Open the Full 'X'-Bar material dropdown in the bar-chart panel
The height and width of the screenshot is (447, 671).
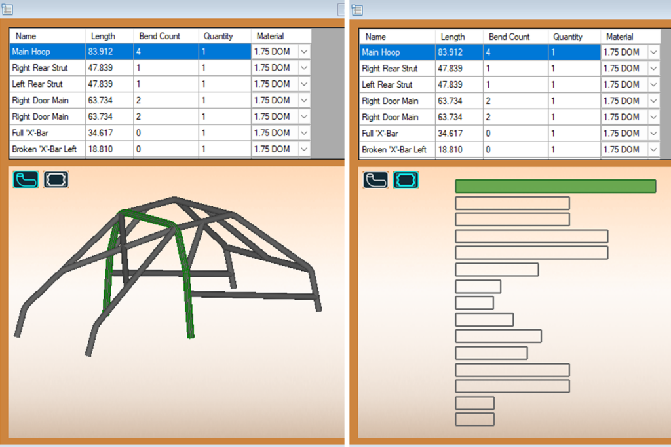(653, 134)
